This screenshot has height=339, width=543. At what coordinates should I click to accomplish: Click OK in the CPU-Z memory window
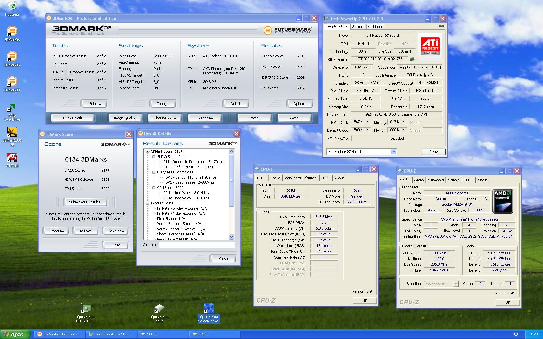pyautogui.click(x=365, y=301)
